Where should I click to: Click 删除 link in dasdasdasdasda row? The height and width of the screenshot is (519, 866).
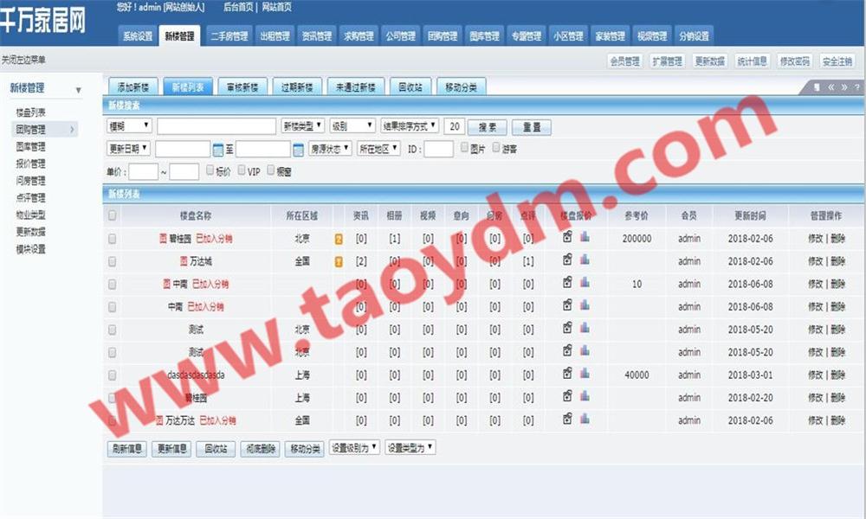(837, 375)
